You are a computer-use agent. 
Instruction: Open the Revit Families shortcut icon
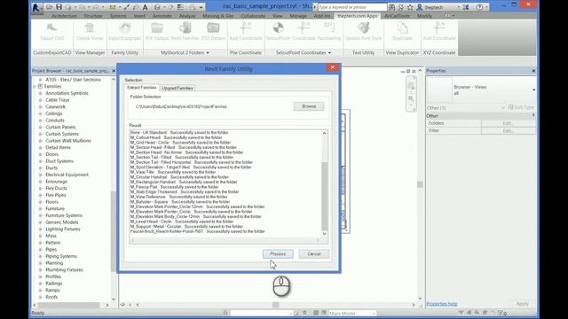point(185,32)
